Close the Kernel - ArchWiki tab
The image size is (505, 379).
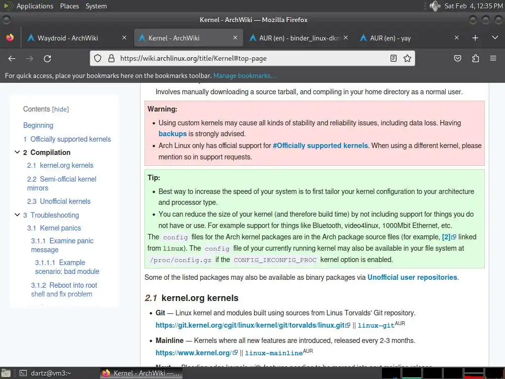pos(235,38)
